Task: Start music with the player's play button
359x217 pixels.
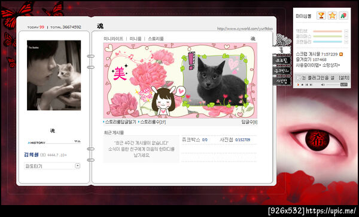Action: [299, 85]
